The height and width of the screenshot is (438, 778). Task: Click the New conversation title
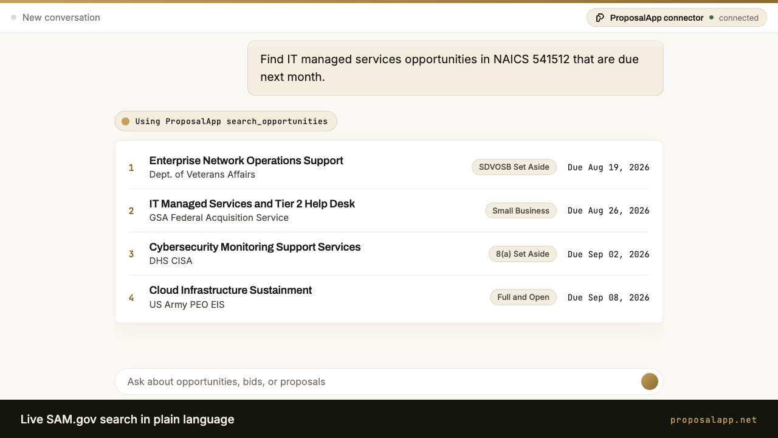pyautogui.click(x=61, y=18)
